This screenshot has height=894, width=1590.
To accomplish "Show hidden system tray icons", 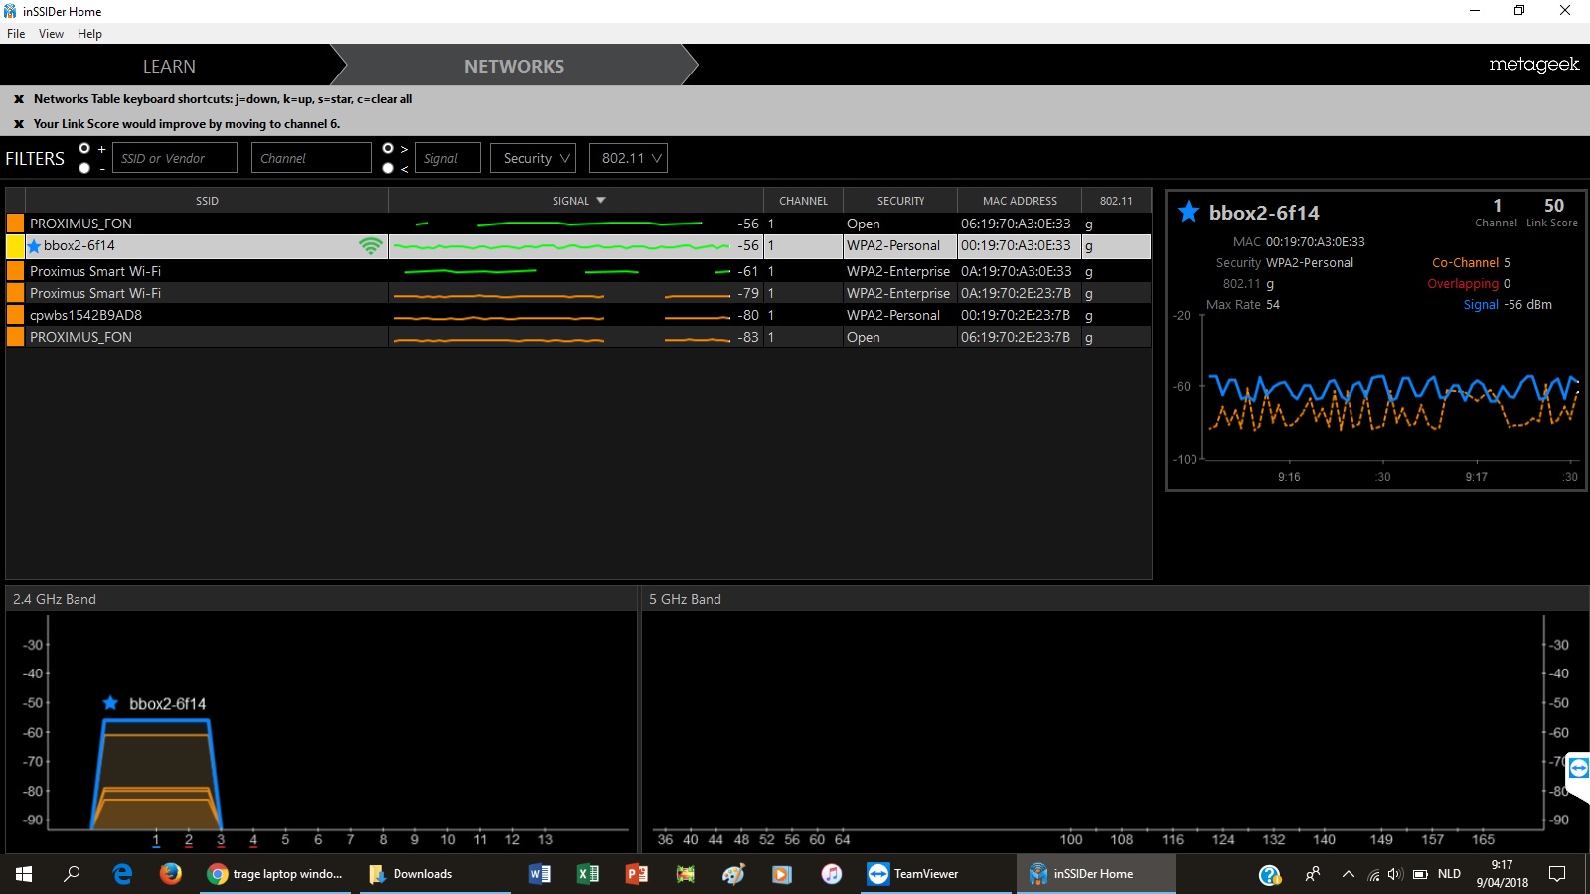I will 1348,874.
